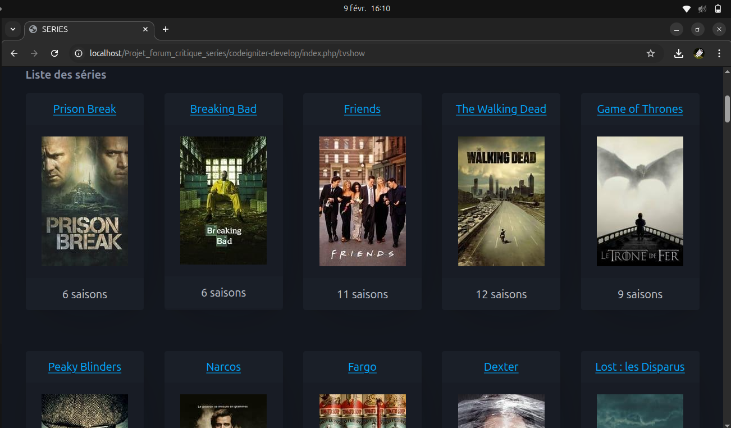Open the Game of Thrones link

[639, 109]
